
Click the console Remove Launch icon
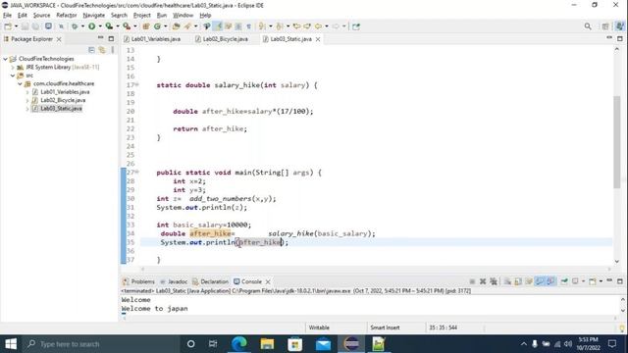pyautogui.click(x=483, y=281)
